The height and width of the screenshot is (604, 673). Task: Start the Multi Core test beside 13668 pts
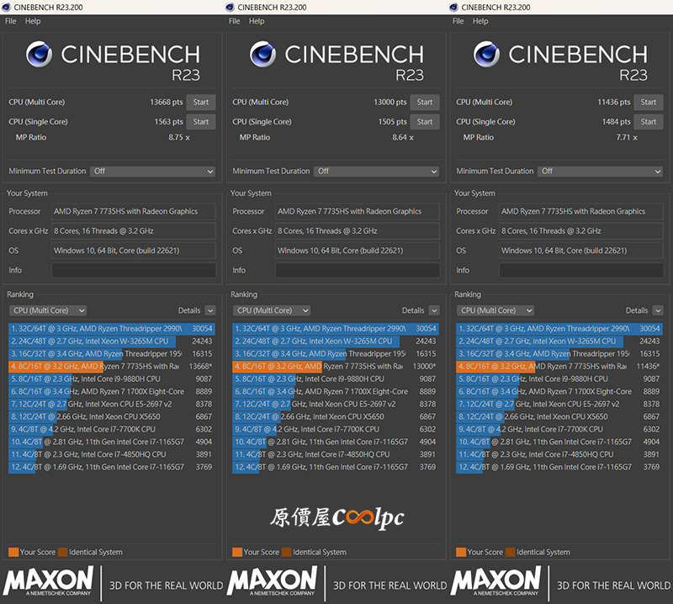201,102
